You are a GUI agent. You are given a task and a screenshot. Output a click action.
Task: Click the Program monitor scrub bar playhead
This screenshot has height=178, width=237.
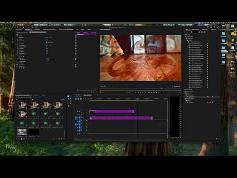pyautogui.click(x=161, y=89)
